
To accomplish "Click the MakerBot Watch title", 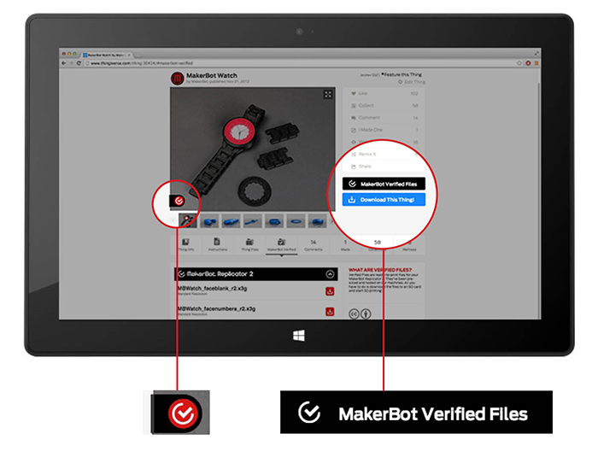I will pyautogui.click(x=212, y=75).
